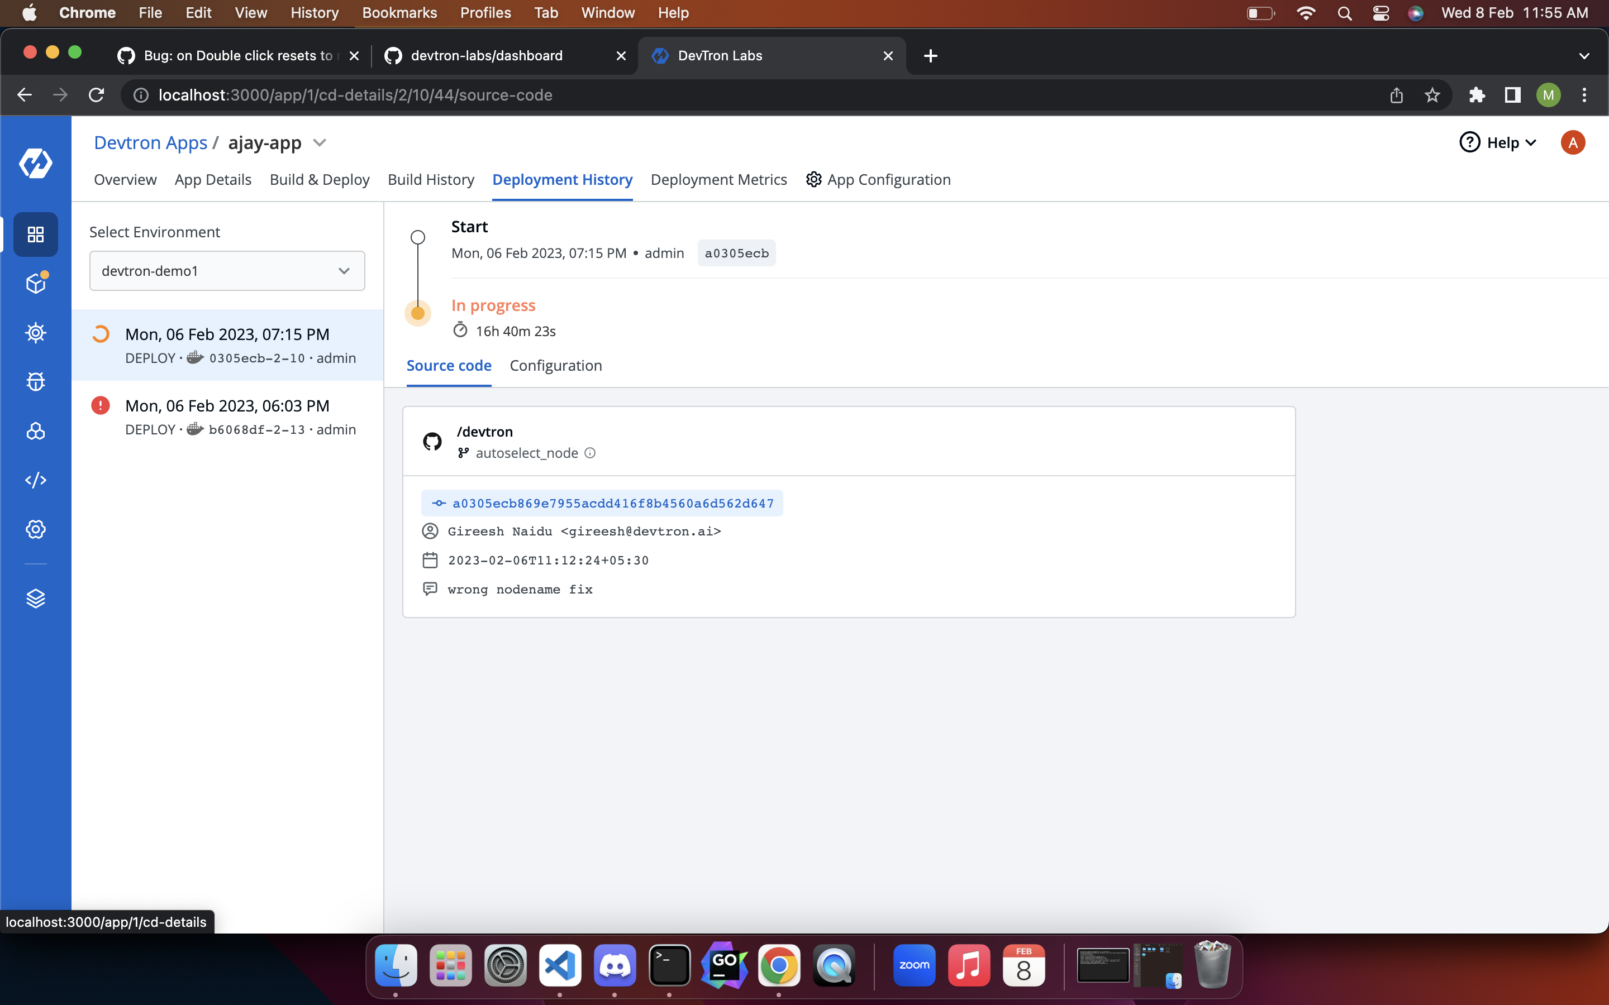Click the security bug icon in sidebar
Screen dimensions: 1609x1005
[x=35, y=381]
